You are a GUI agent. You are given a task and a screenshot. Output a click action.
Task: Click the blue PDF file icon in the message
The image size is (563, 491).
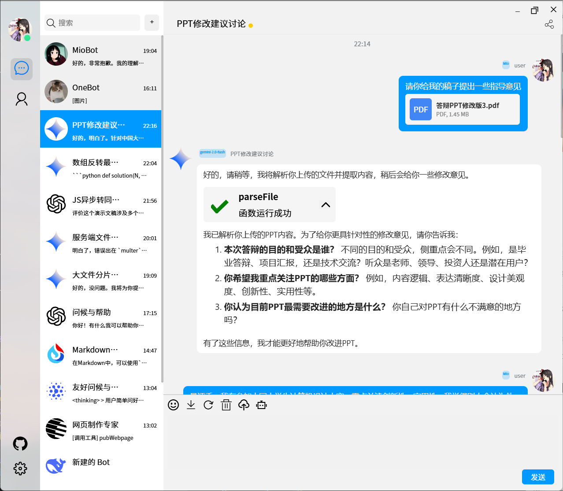421,109
